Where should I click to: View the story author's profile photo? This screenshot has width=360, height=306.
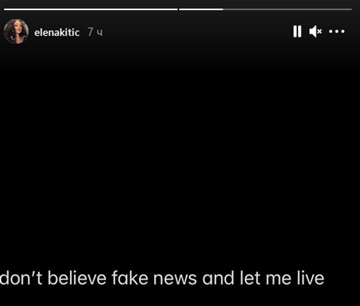click(x=16, y=31)
